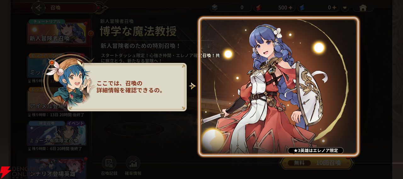Screen dimensions: 403x179
Task: Expand the currency dropdown arrow
Action: click(x=346, y=8)
